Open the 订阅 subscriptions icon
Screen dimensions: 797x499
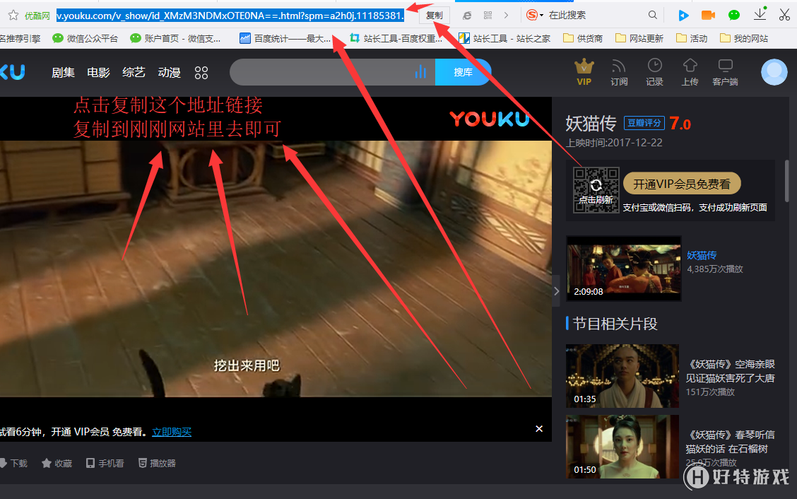(x=619, y=72)
